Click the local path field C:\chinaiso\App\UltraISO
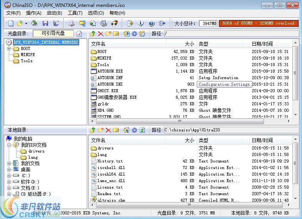Screen dimensions: 302x219 click(x=231, y=130)
